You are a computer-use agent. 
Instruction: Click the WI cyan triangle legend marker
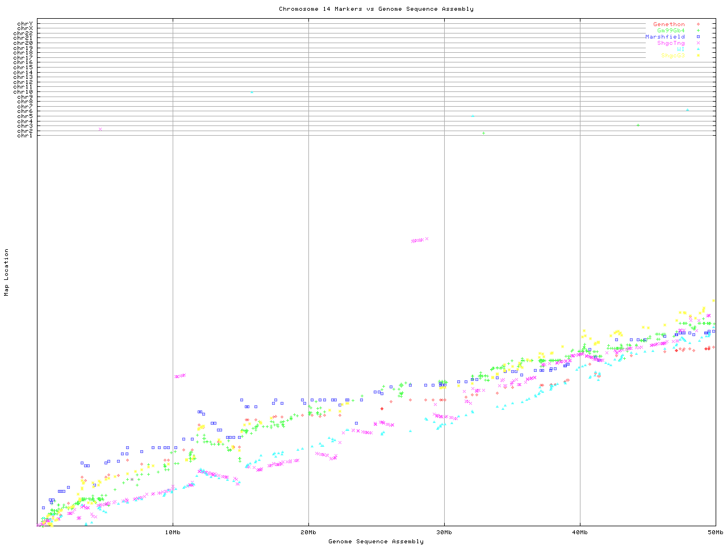click(x=698, y=49)
